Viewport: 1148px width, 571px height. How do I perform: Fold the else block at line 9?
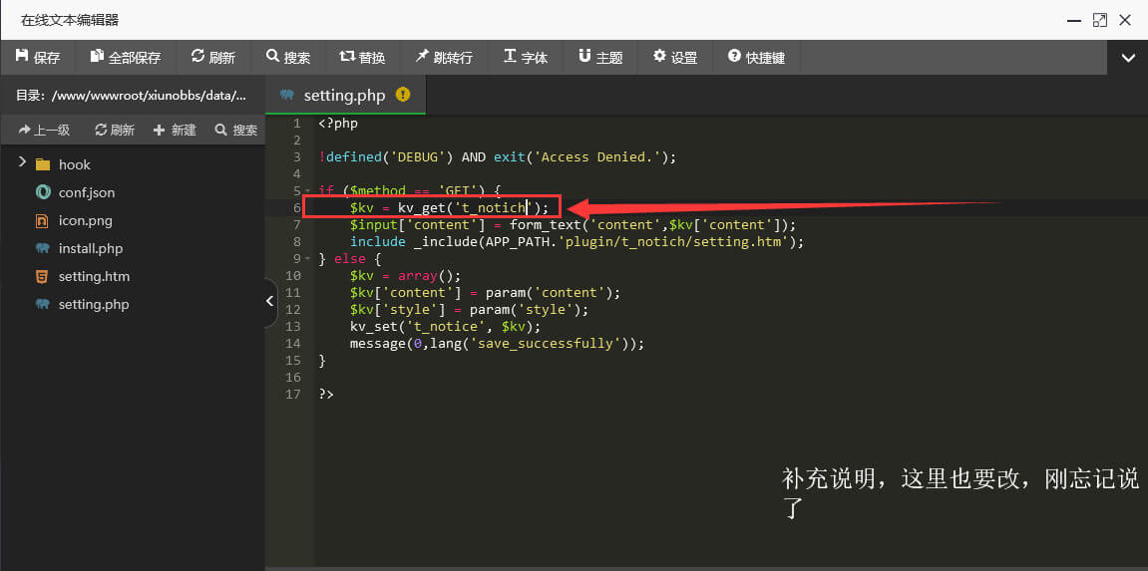[307, 259]
